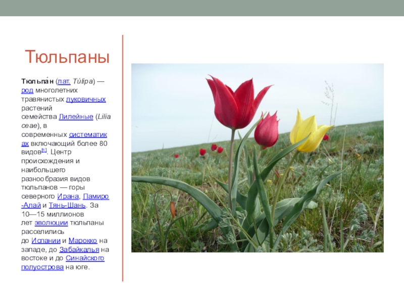Screen dimensions: 404x303
Task: Click the "Памиро" hyperlink
Action: coord(96,196)
